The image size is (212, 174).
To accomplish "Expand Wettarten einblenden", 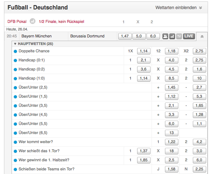I will click(x=179, y=8).
